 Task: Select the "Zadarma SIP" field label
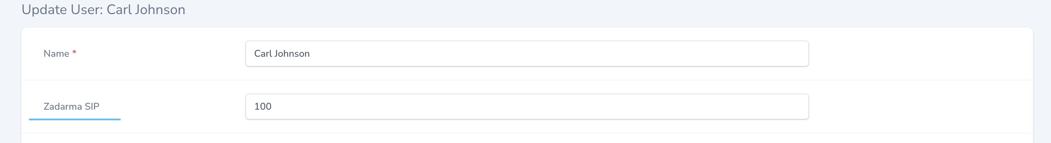pyautogui.click(x=72, y=107)
